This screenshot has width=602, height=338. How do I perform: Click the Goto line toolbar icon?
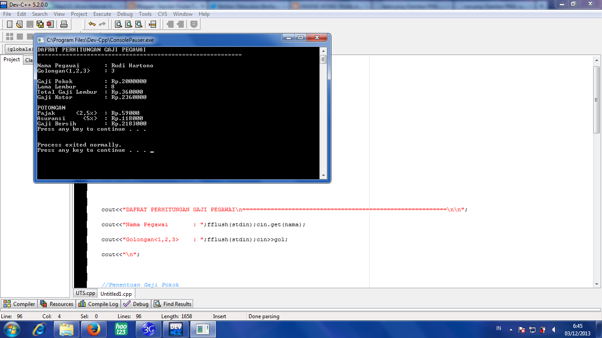pos(152,24)
